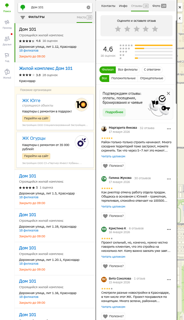Switch reviews to Все филиалы
The width and height of the screenshot is (184, 320).
pyautogui.click(x=128, y=70)
